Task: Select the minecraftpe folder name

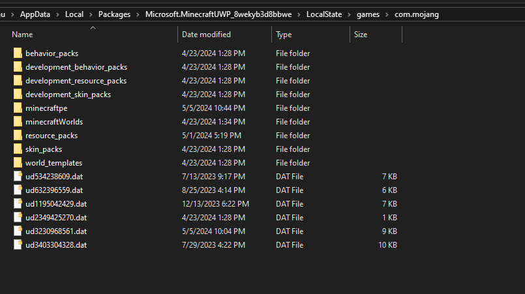Action: point(46,108)
